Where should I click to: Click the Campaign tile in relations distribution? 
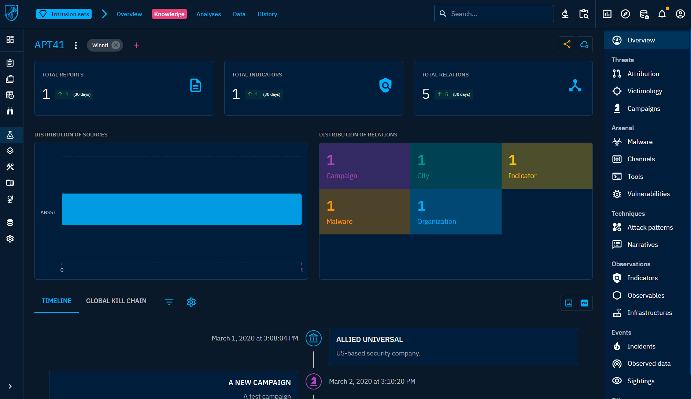click(x=365, y=166)
